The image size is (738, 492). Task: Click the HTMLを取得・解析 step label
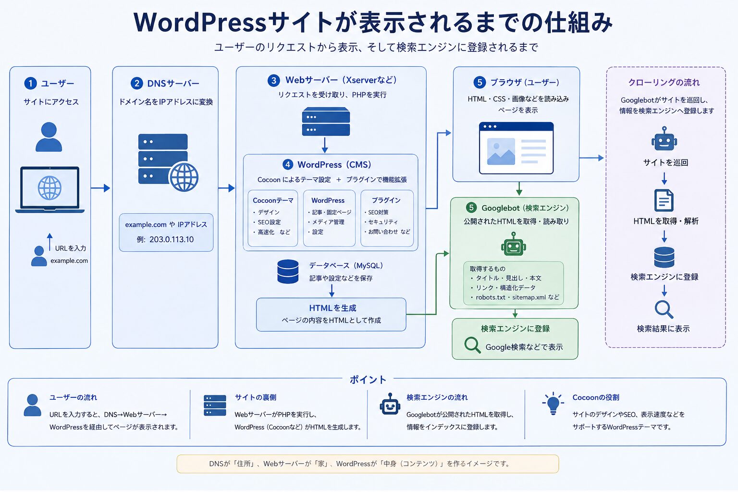coord(665,221)
